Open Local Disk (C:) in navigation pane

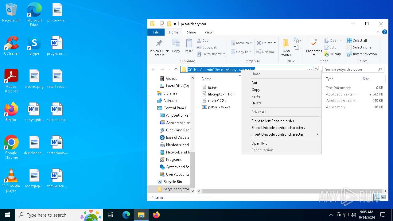177,86
